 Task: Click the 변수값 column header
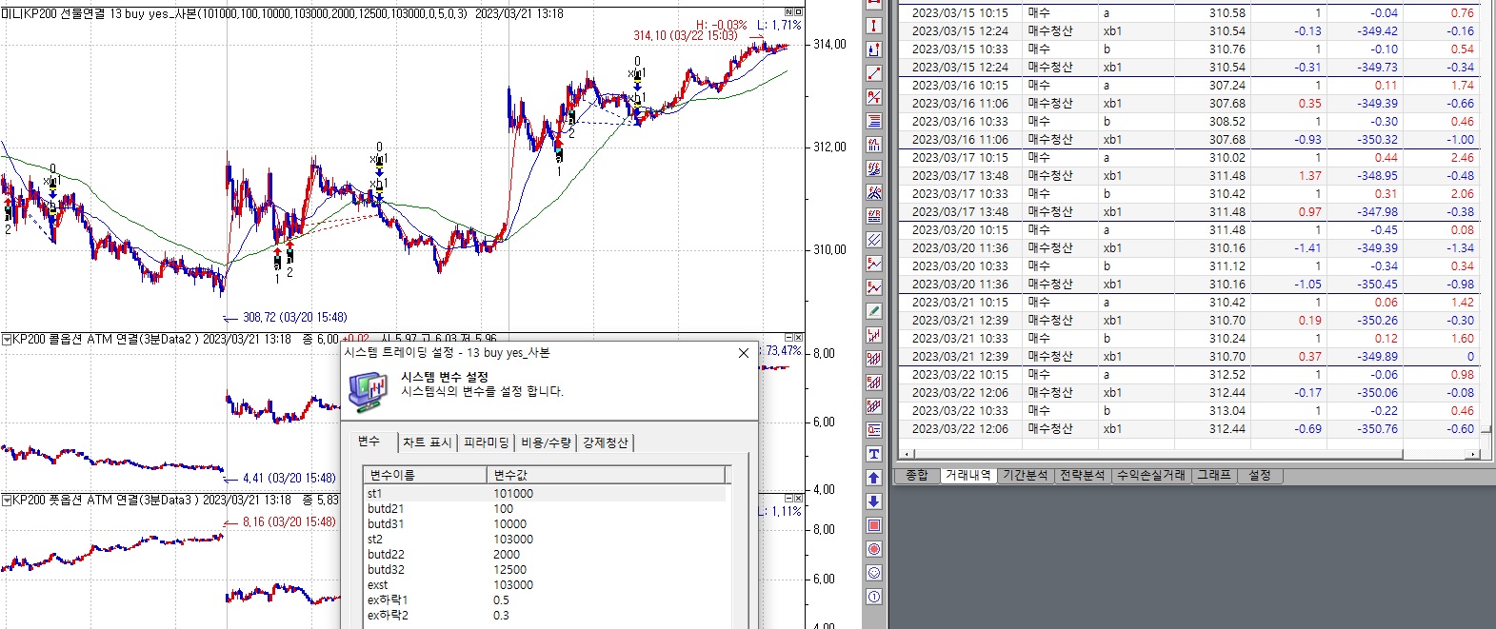pos(510,475)
